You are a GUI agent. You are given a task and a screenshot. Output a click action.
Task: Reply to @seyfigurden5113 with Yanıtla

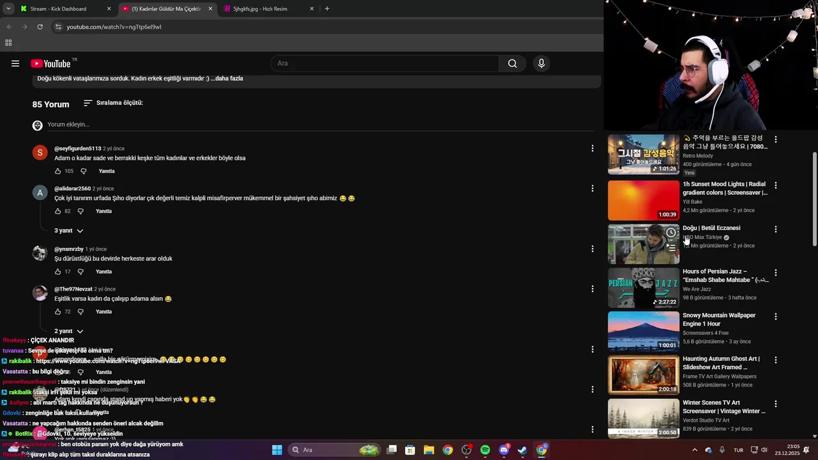coord(107,171)
